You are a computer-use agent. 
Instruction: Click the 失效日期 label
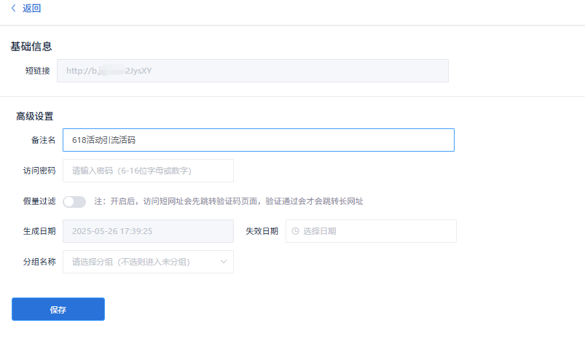point(262,231)
